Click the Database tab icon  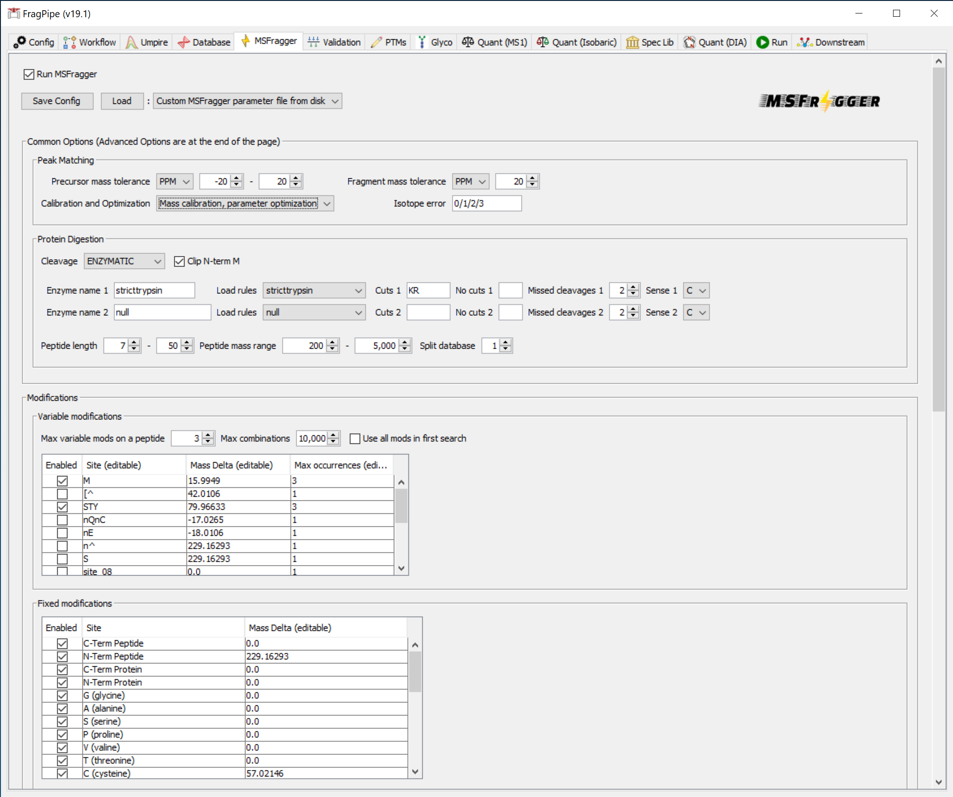click(x=184, y=42)
